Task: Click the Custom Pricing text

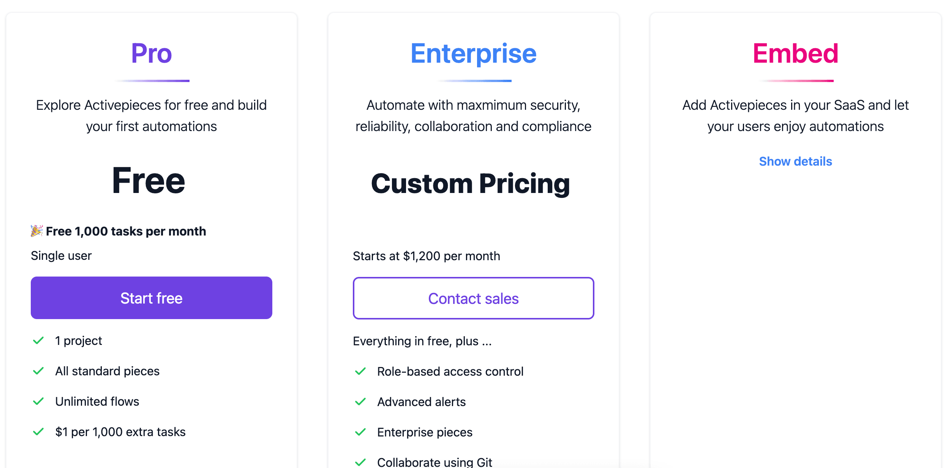Action: [471, 184]
